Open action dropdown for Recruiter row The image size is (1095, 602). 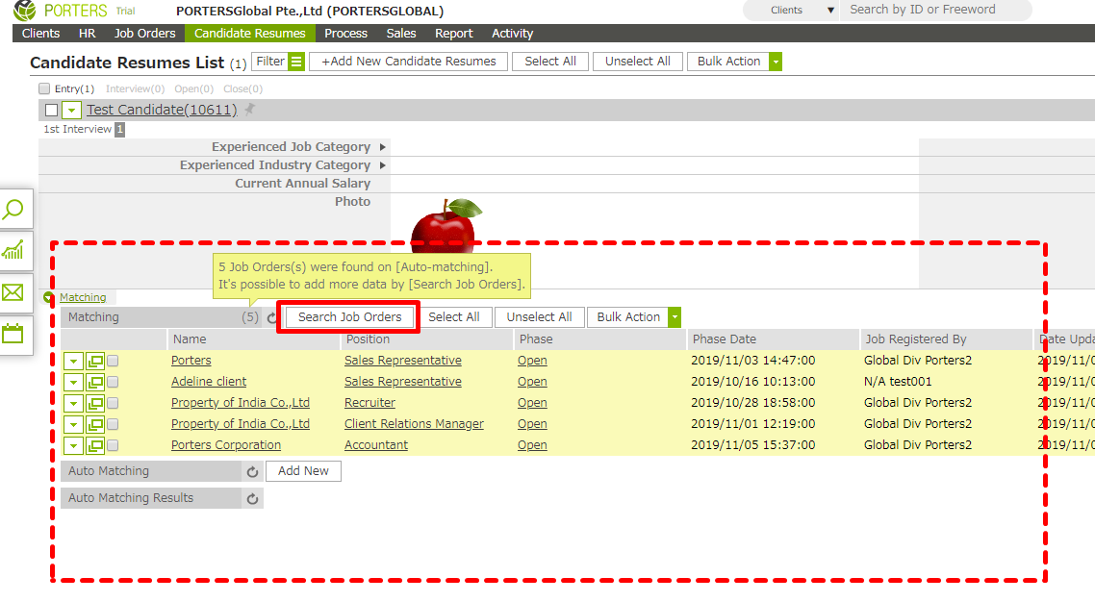73,403
